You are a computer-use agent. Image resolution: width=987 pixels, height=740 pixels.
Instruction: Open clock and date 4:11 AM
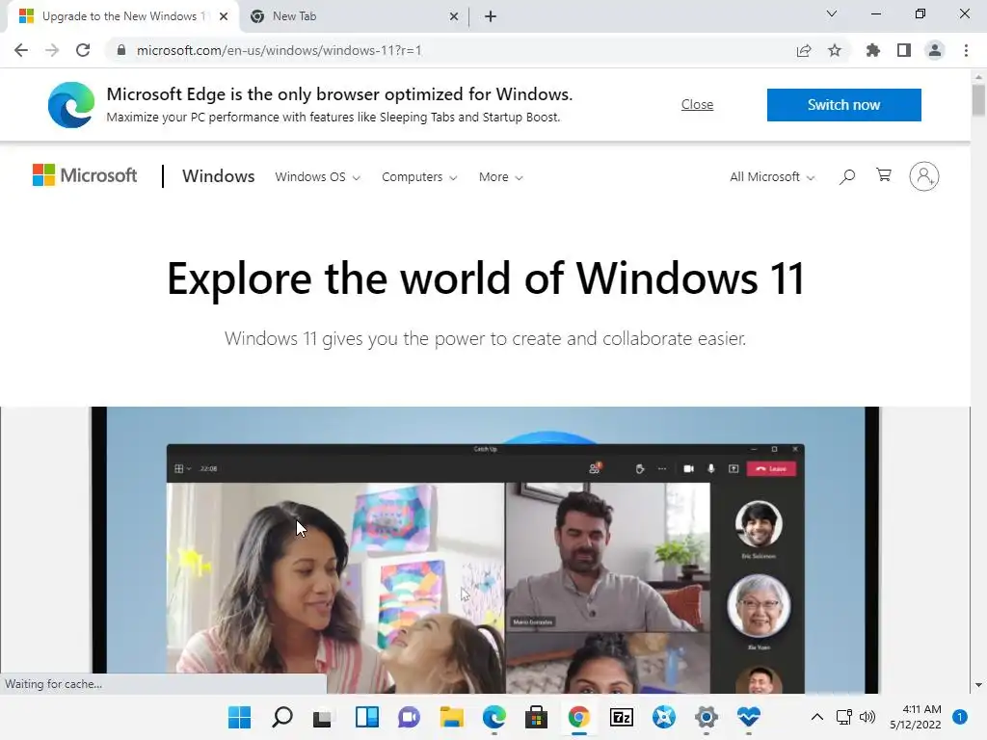click(x=916, y=717)
